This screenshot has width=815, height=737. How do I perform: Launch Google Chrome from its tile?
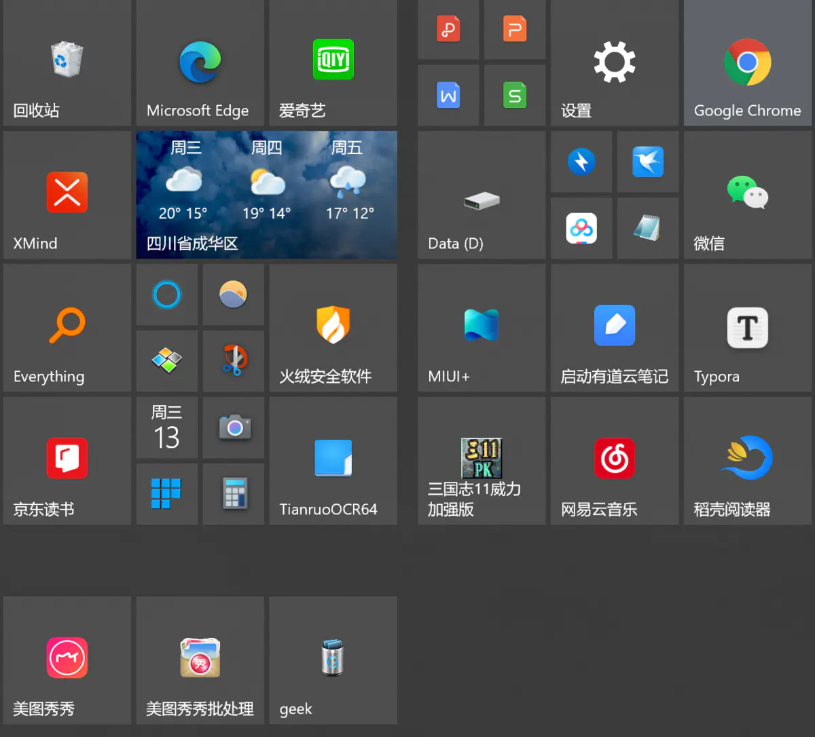pyautogui.click(x=748, y=62)
